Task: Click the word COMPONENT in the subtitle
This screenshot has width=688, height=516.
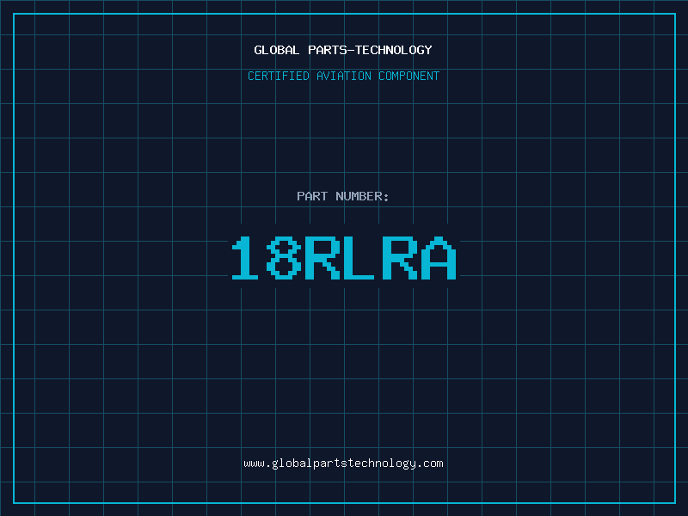Action: click(x=409, y=76)
